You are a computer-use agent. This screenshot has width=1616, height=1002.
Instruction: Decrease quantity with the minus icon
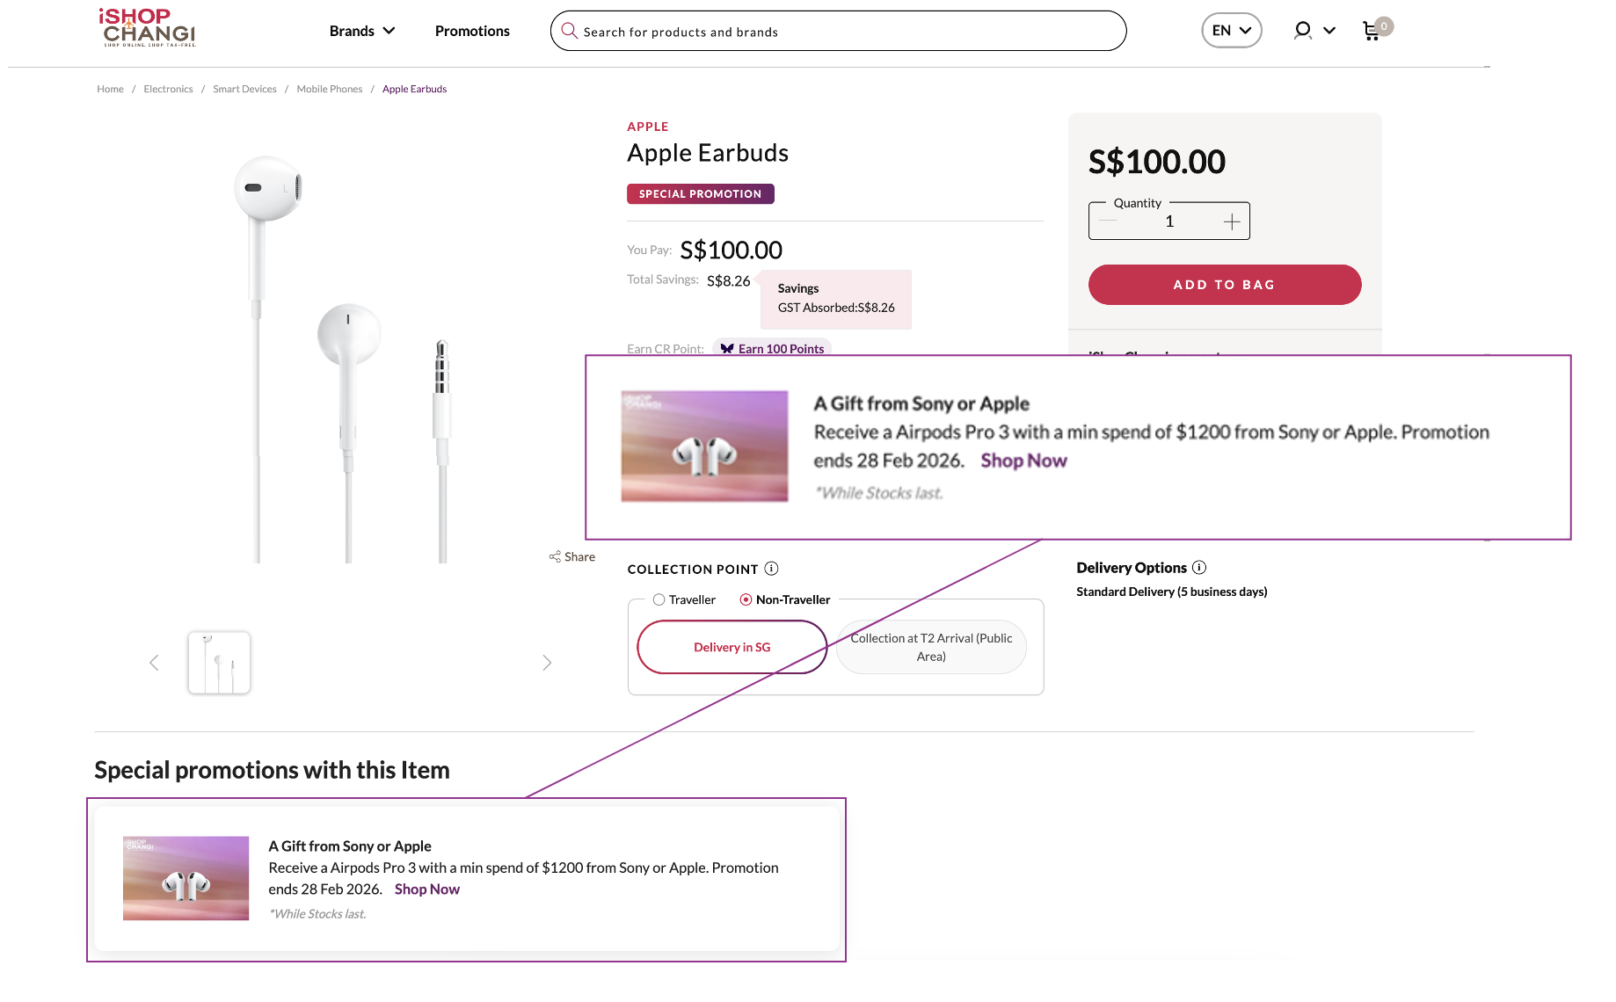click(1108, 221)
